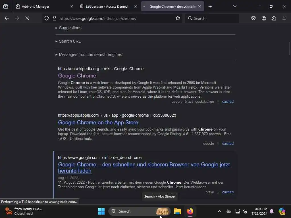Show hidden system tray icons
291x218 pixels.
(x=220, y=211)
